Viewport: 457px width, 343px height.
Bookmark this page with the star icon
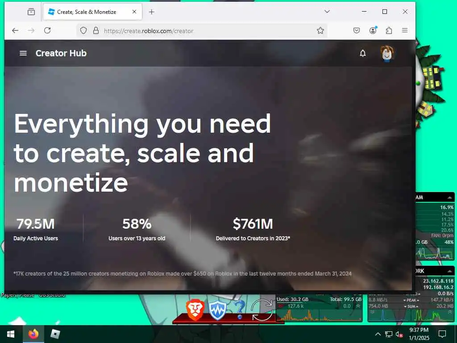pos(320,30)
